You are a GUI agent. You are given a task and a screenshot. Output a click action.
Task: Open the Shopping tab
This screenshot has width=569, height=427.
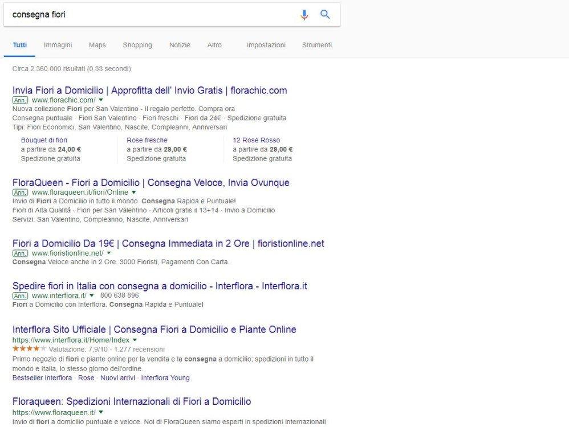(x=137, y=45)
